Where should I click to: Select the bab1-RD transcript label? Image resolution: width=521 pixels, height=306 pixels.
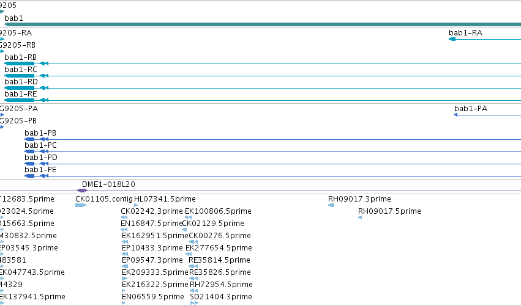click(21, 82)
